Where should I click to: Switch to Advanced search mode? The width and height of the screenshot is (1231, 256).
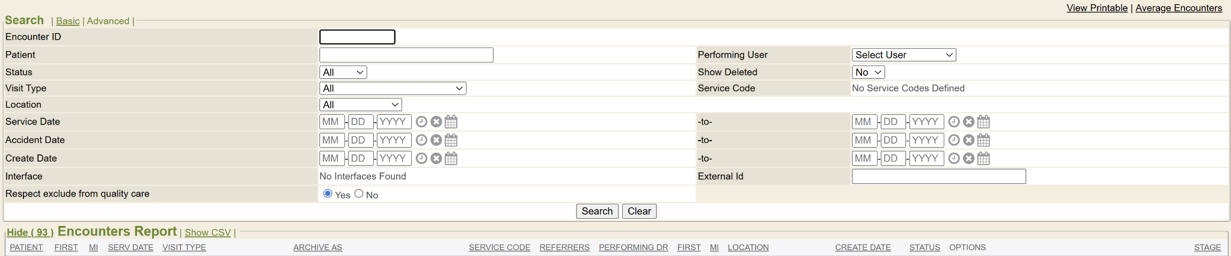[x=108, y=21]
